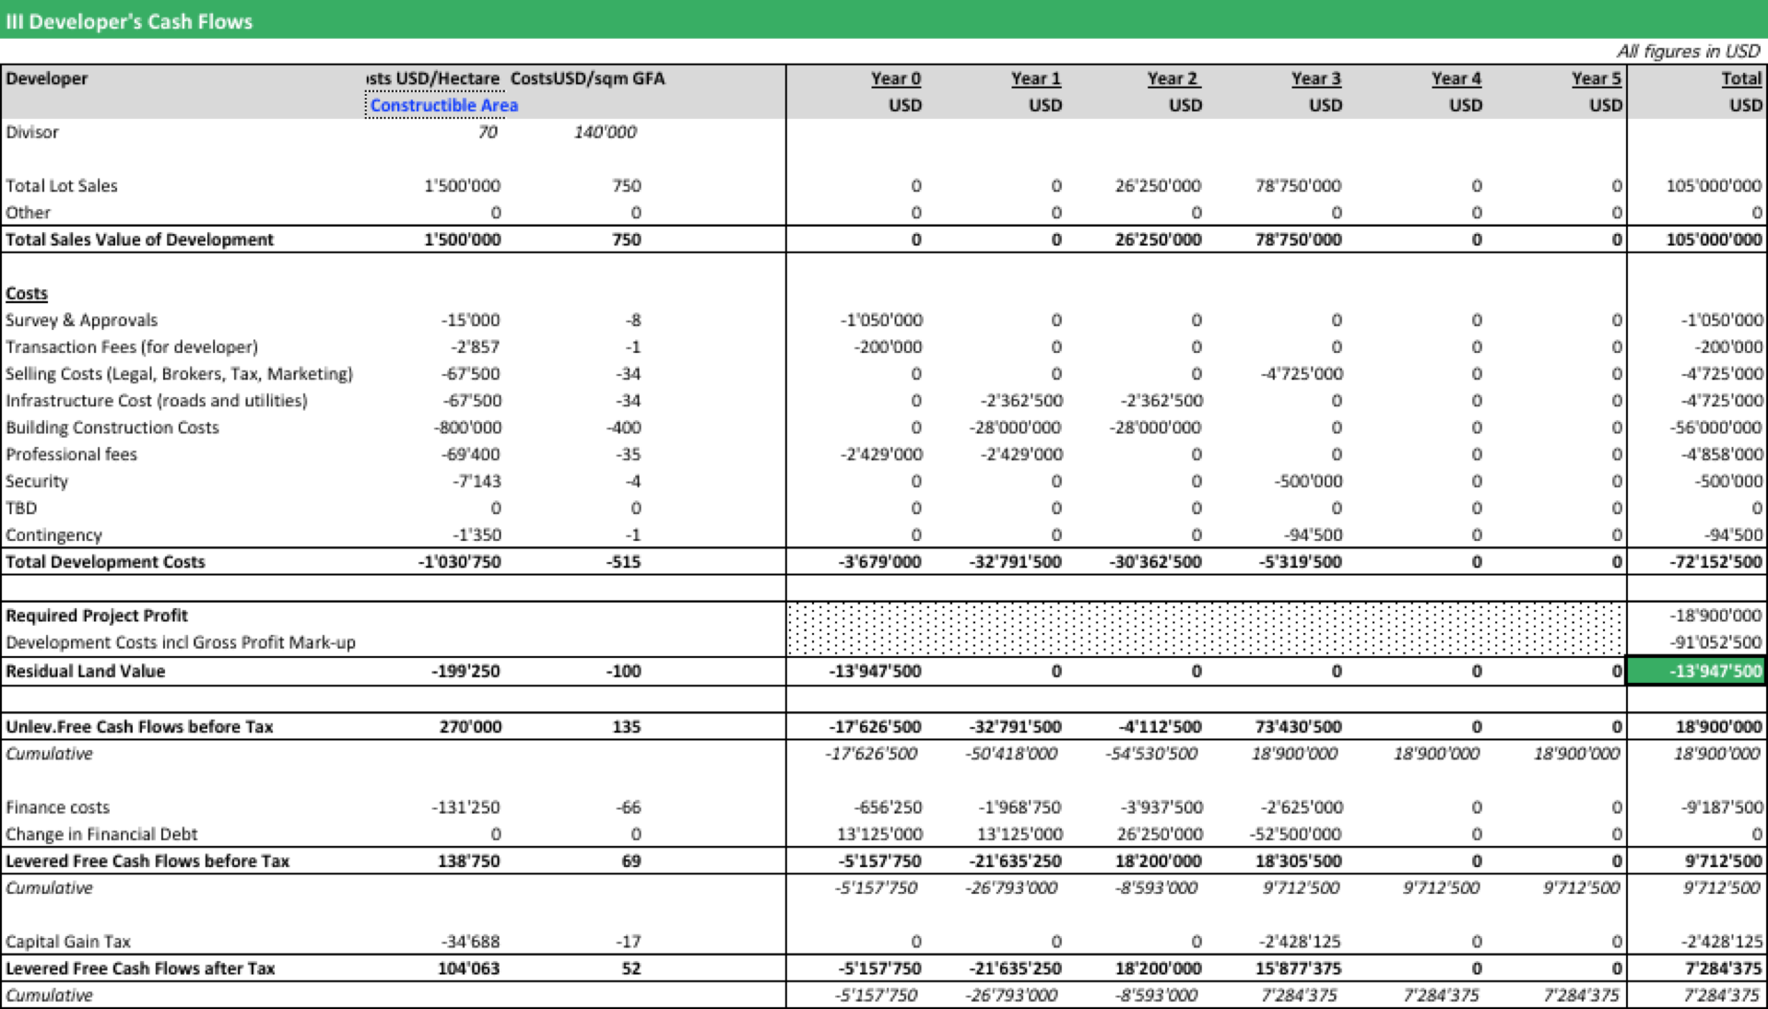Click 'Residual Land Value' row label
1768x1009 pixels.
[86, 671]
